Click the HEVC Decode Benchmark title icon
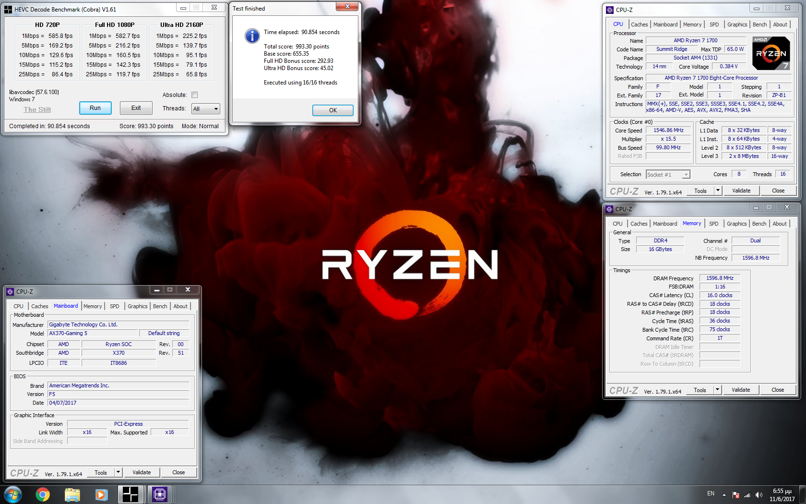Image resolution: width=806 pixels, height=504 pixels. [x=8, y=9]
